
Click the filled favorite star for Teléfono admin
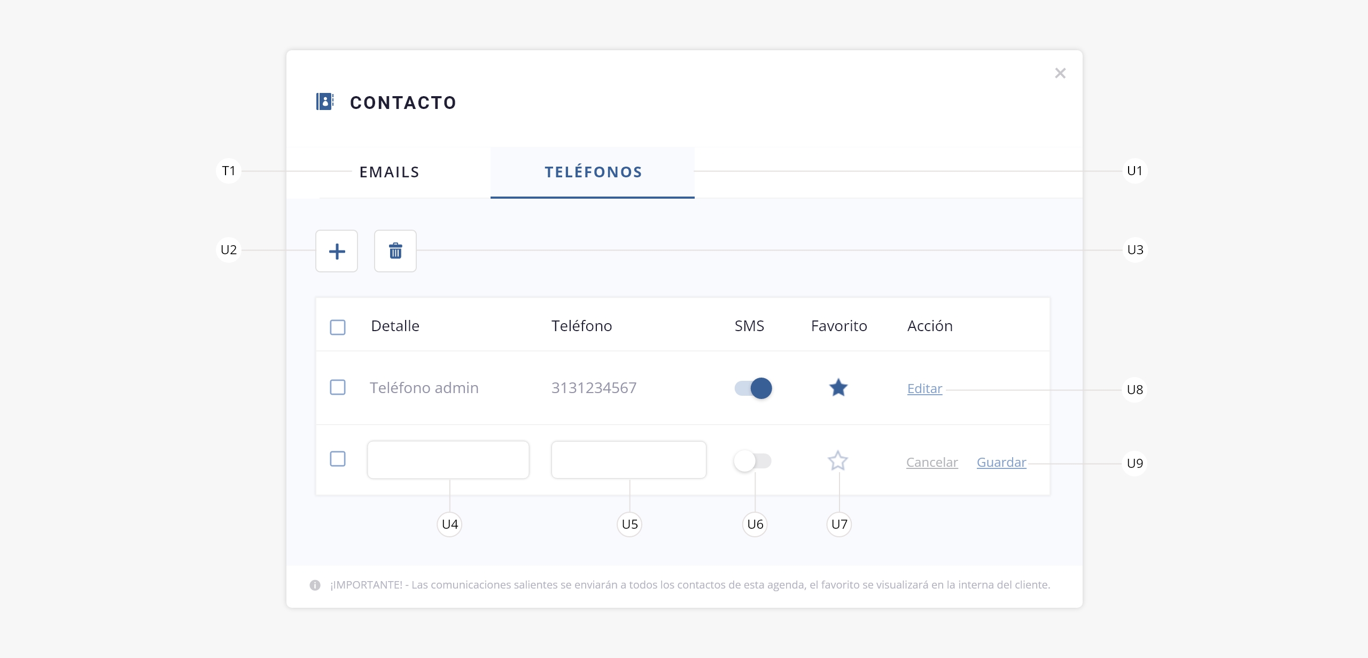(838, 388)
